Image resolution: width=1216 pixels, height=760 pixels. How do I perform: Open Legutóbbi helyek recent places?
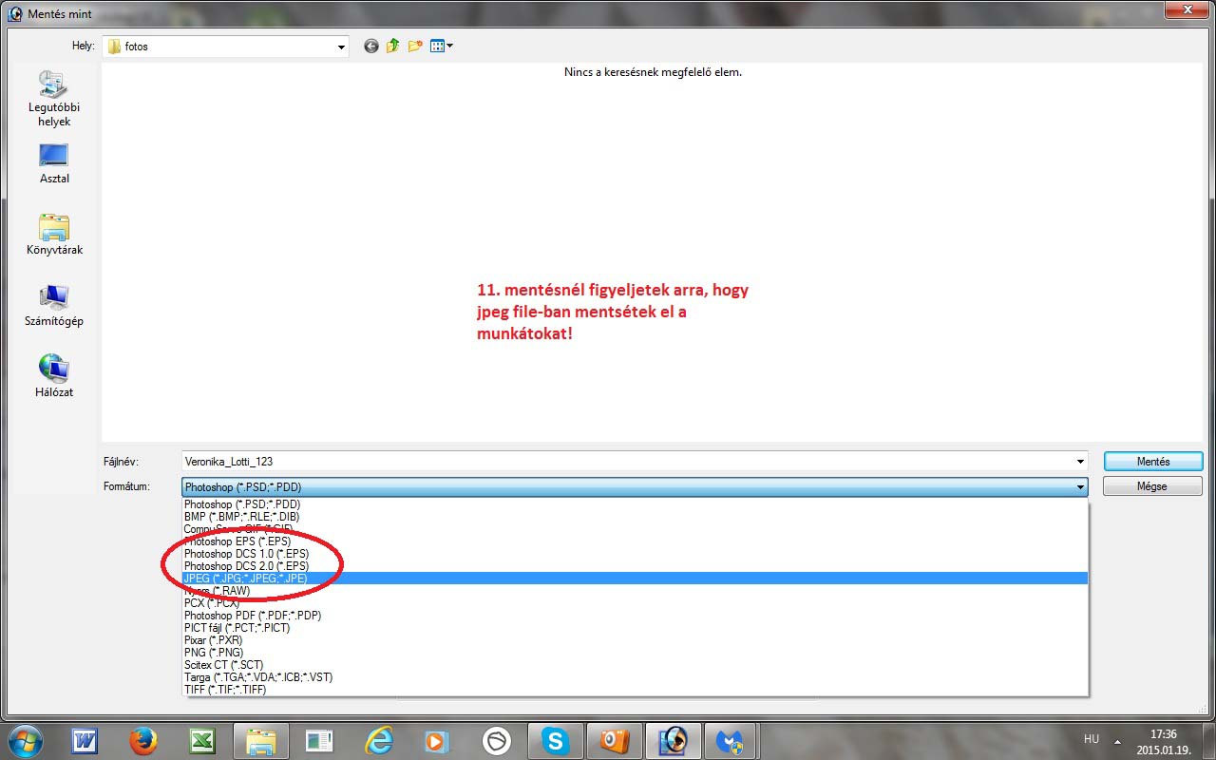pos(54,99)
